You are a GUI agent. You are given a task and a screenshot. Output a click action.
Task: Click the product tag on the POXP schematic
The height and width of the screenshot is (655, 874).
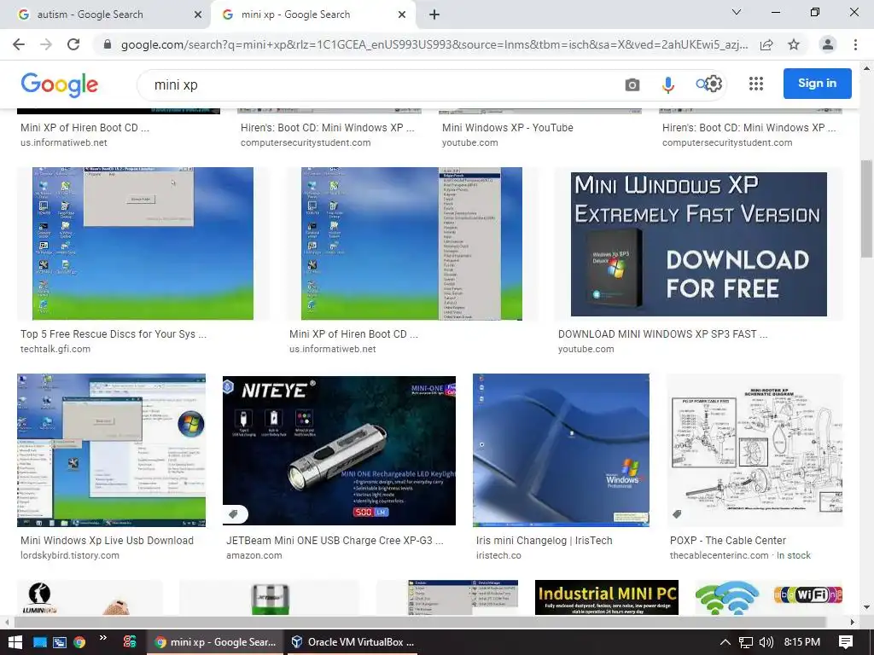(677, 514)
